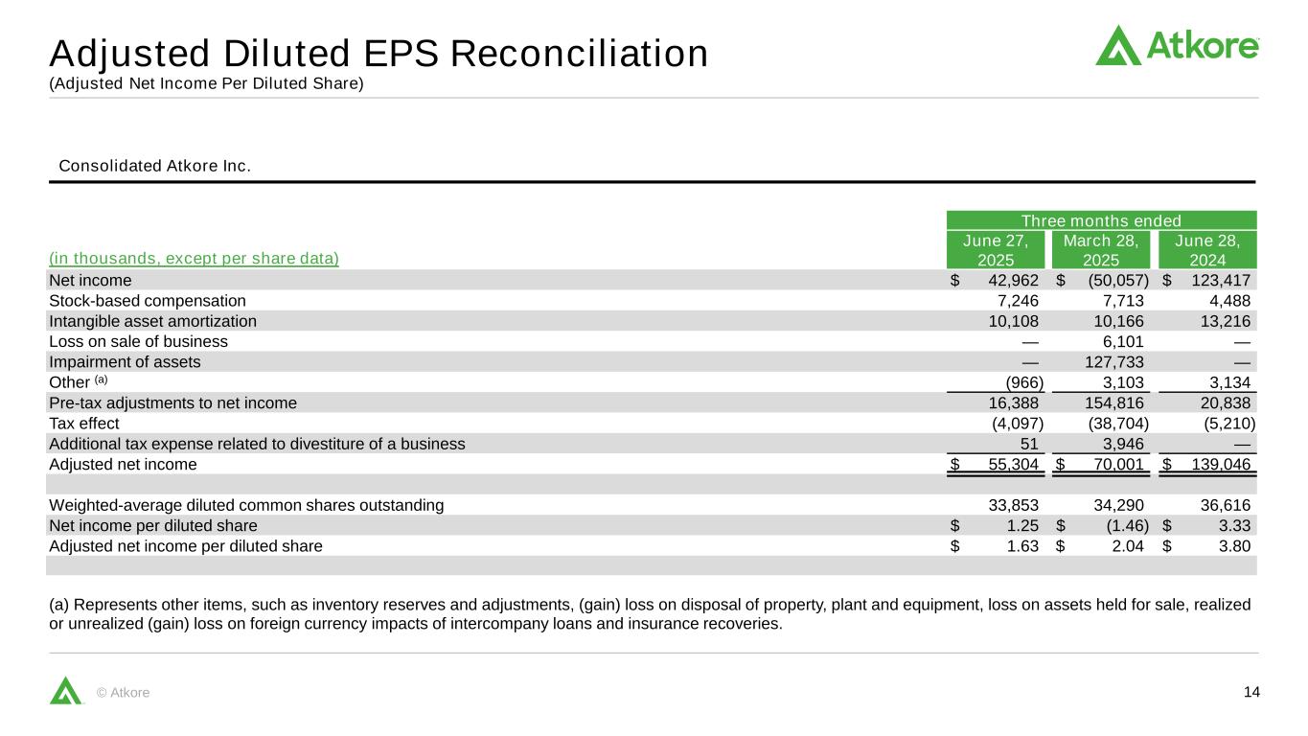
Task: Click 'Weighted-average diluted common shares outstanding' label
Action: 246,505
